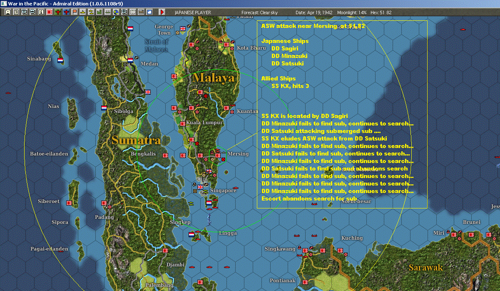Image resolution: width=500 pixels, height=291 pixels.
Task: Click the orange flag toolbar icon
Action: coord(75,12)
